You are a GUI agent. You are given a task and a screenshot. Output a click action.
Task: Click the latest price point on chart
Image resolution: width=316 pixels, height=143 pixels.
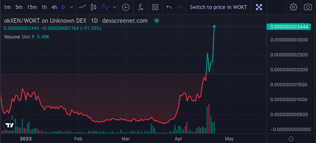tap(214, 27)
